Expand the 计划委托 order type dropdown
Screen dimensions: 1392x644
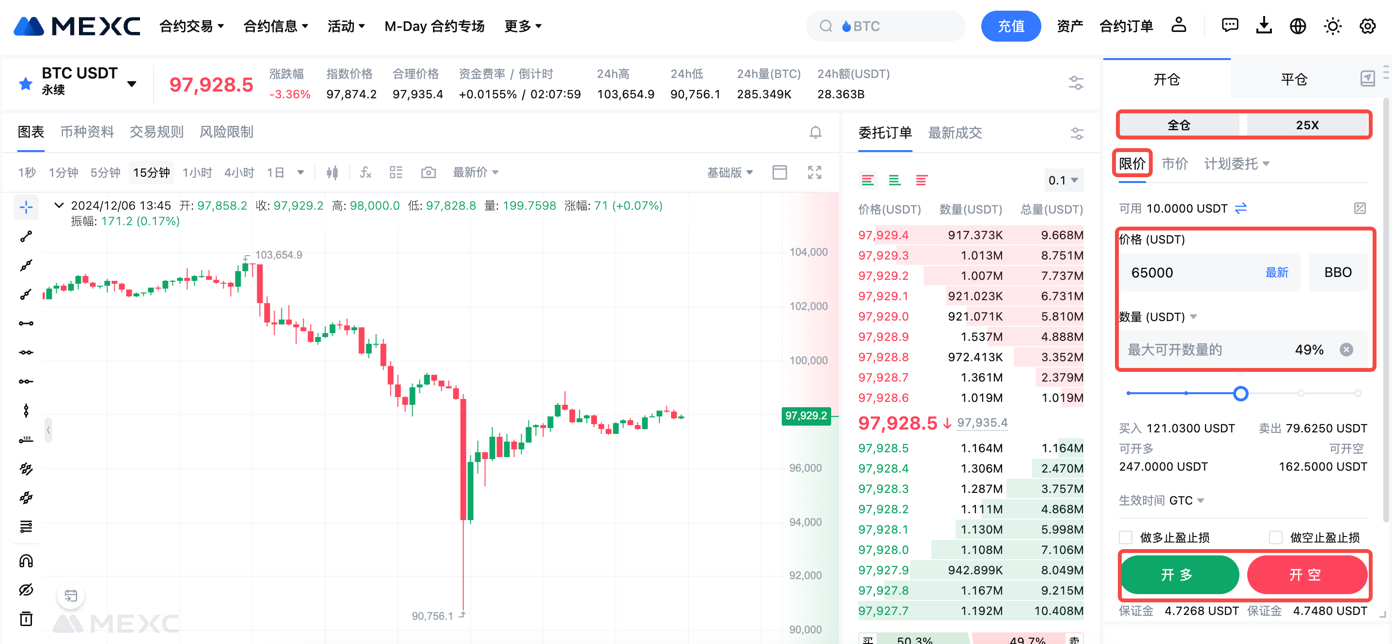tap(1236, 164)
